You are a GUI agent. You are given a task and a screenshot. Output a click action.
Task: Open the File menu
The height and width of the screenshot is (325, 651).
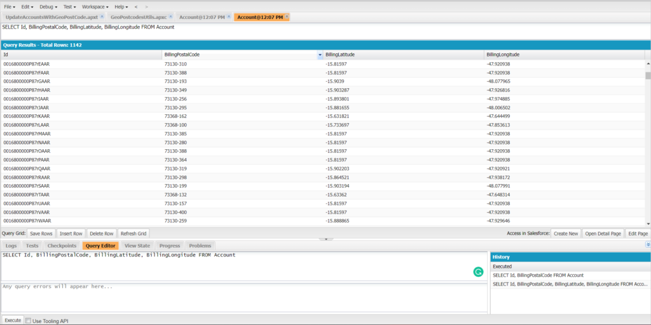point(10,7)
